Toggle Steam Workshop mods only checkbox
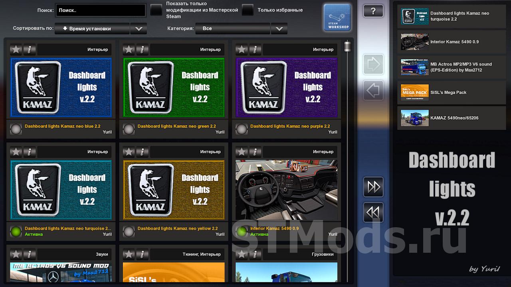Viewport: 511px width, 287px height. 156,10
